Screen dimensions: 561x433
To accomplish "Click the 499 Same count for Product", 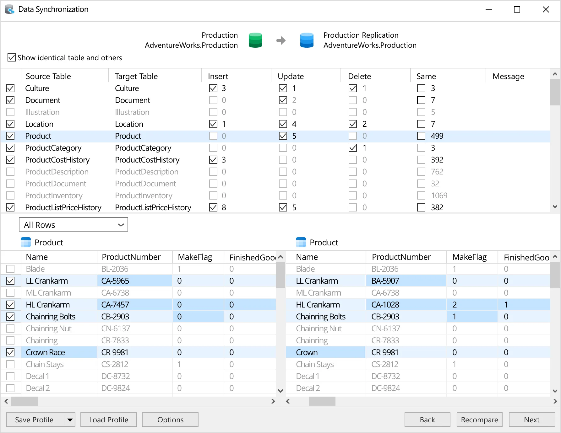I will (437, 136).
